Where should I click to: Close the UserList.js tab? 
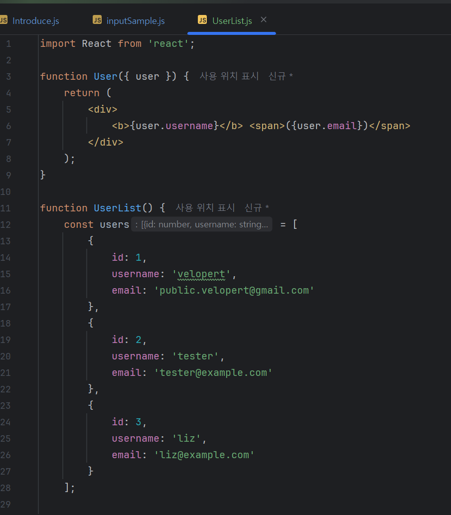[x=263, y=20]
